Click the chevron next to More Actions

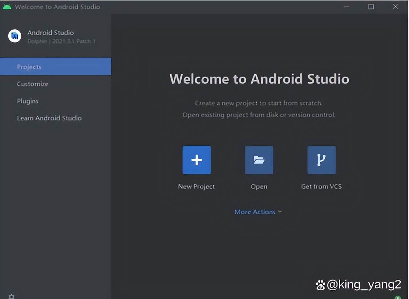tap(280, 212)
